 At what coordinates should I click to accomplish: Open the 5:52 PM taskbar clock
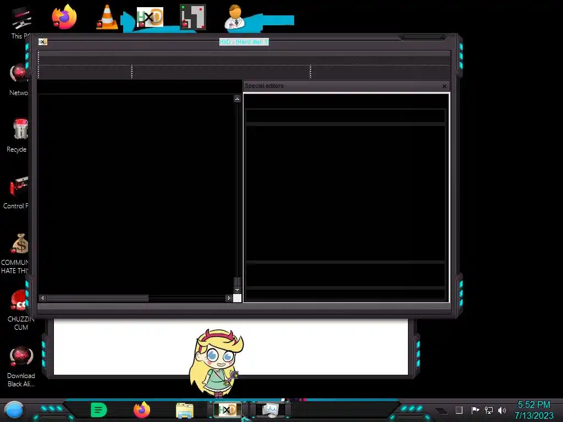pos(534,405)
